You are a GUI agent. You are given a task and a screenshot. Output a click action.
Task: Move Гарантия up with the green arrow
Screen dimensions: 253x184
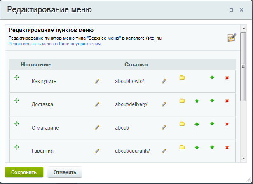197,148
